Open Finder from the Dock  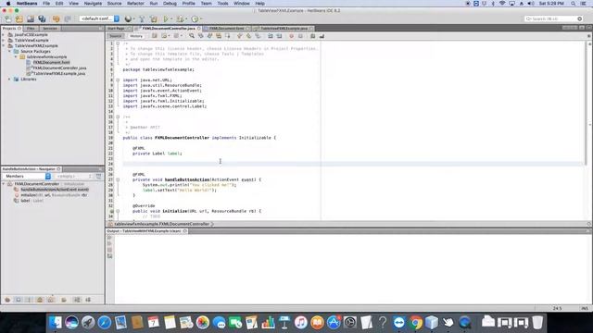(56, 323)
